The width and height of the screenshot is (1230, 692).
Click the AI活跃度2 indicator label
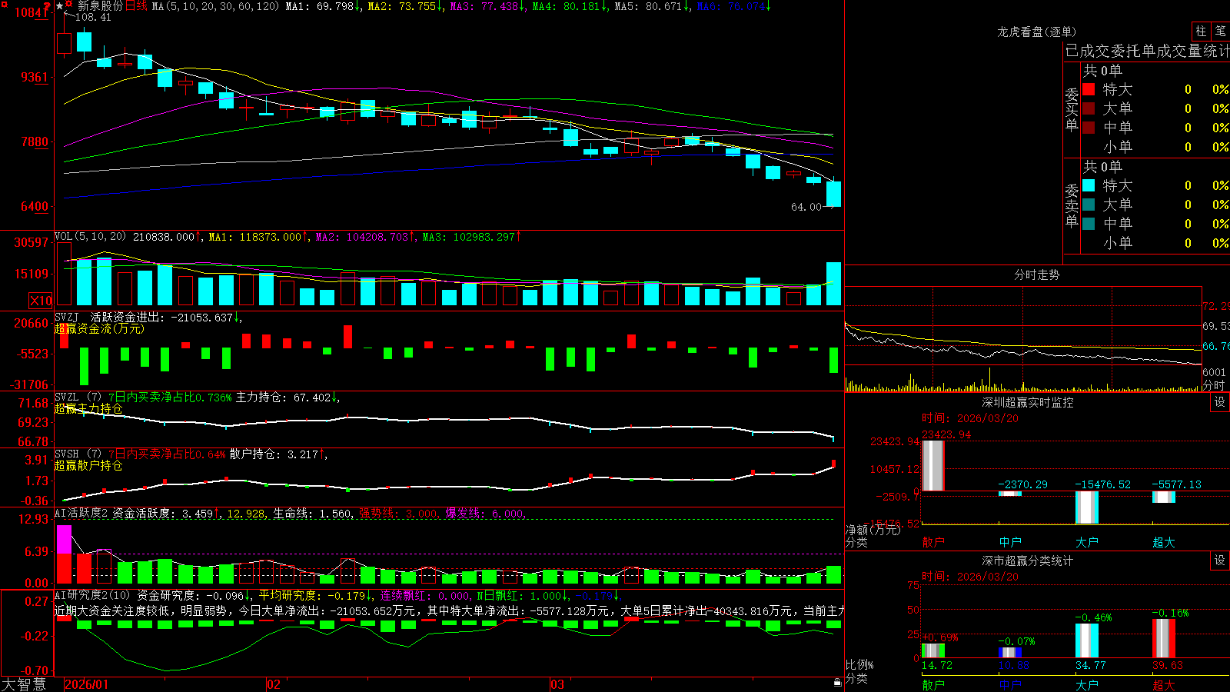click(x=81, y=514)
